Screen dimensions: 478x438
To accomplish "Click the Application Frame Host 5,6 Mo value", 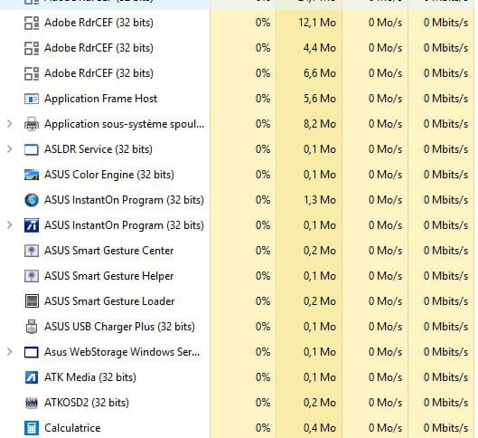I will [320, 99].
